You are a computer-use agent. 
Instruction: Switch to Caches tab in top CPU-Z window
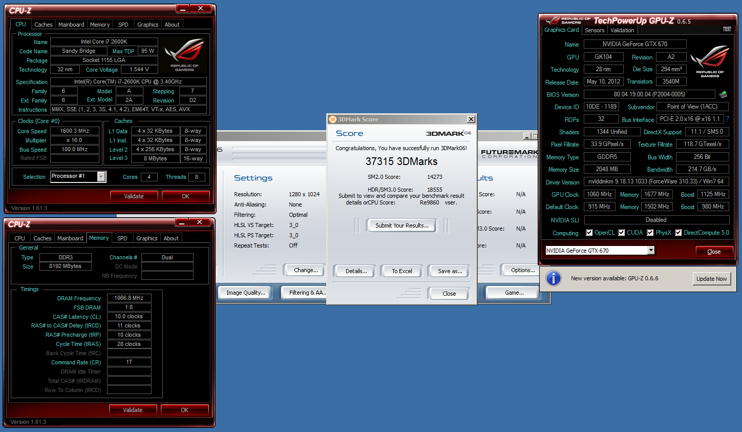click(x=44, y=25)
